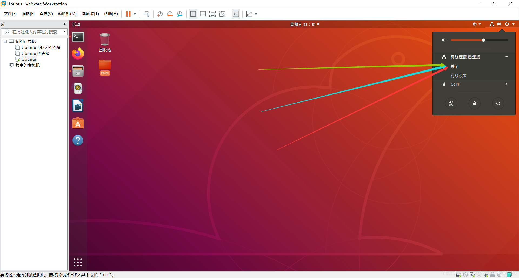Open the 帮助(H) menu
519x278 pixels.
coord(111,14)
